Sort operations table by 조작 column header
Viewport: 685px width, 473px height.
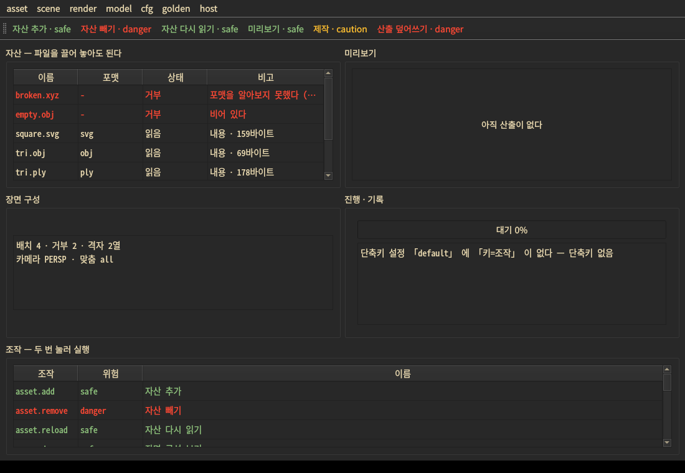46,373
